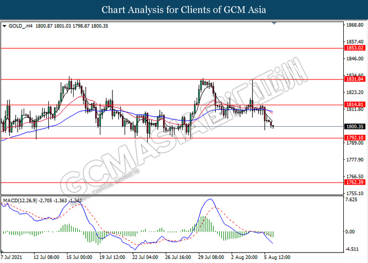This screenshot has width=368, height=263.
Task: Click the 1823.20 price axis value
Action: click(x=355, y=92)
